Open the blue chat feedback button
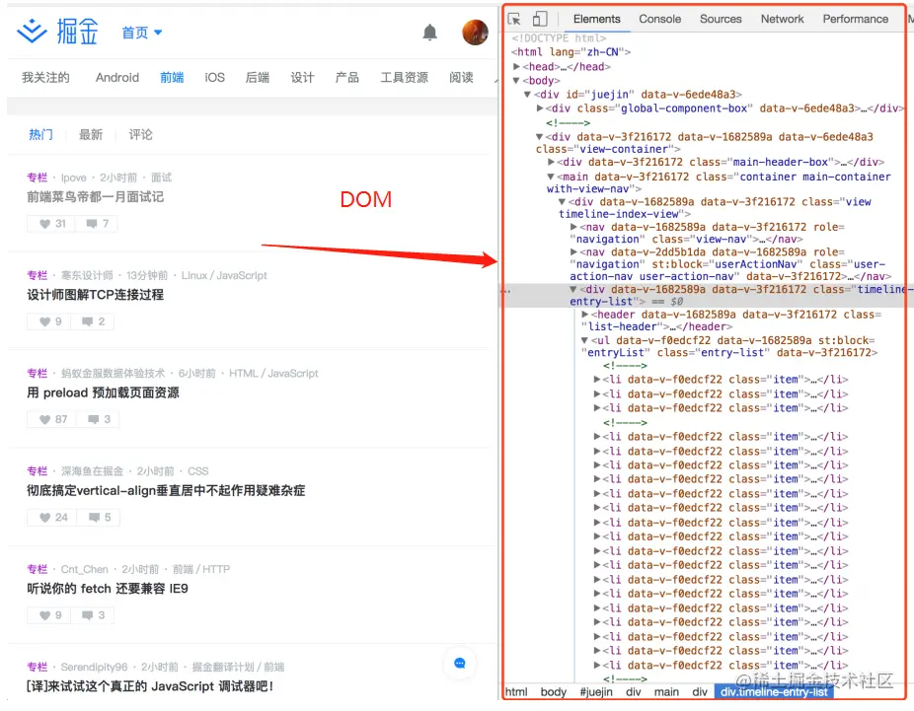The height and width of the screenshot is (711, 914). 460,664
